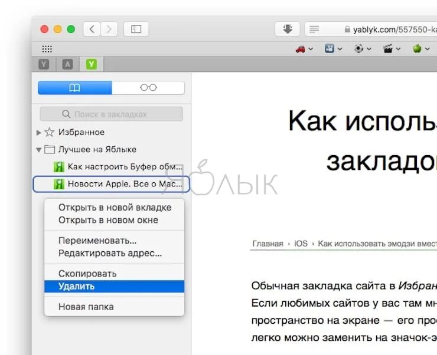Choose Переименовать… in context menu
This screenshot has width=437, height=355.
point(115,241)
